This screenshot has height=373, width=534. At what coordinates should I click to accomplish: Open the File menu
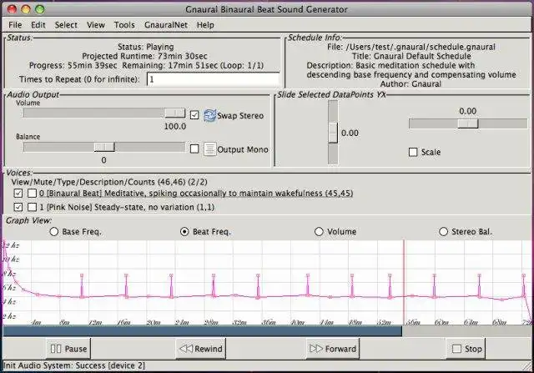(15, 25)
